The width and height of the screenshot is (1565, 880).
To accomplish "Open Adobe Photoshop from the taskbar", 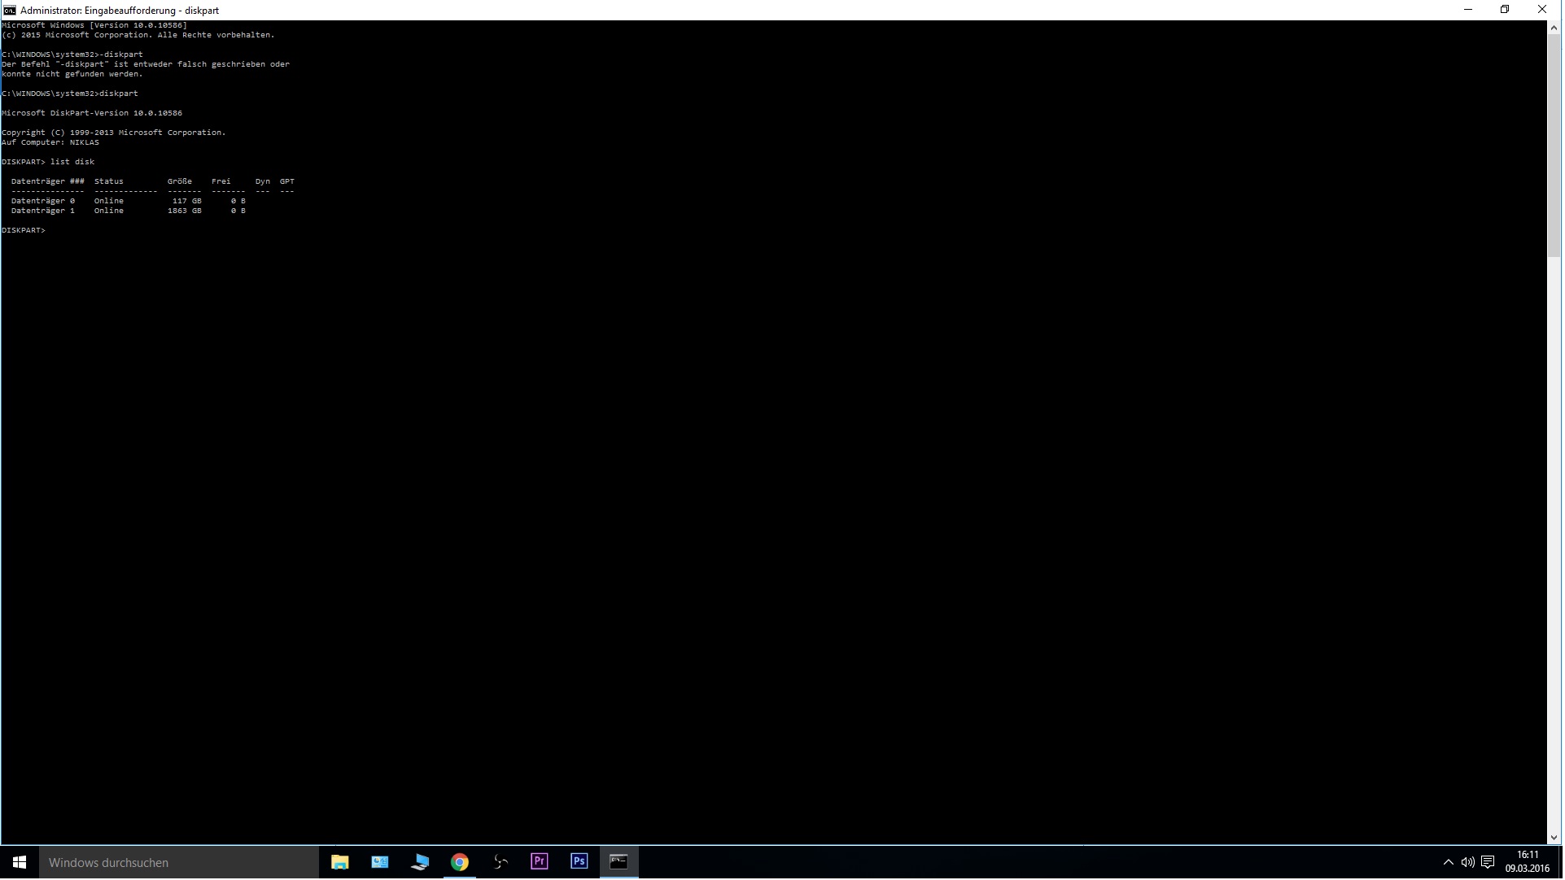I will (579, 862).
